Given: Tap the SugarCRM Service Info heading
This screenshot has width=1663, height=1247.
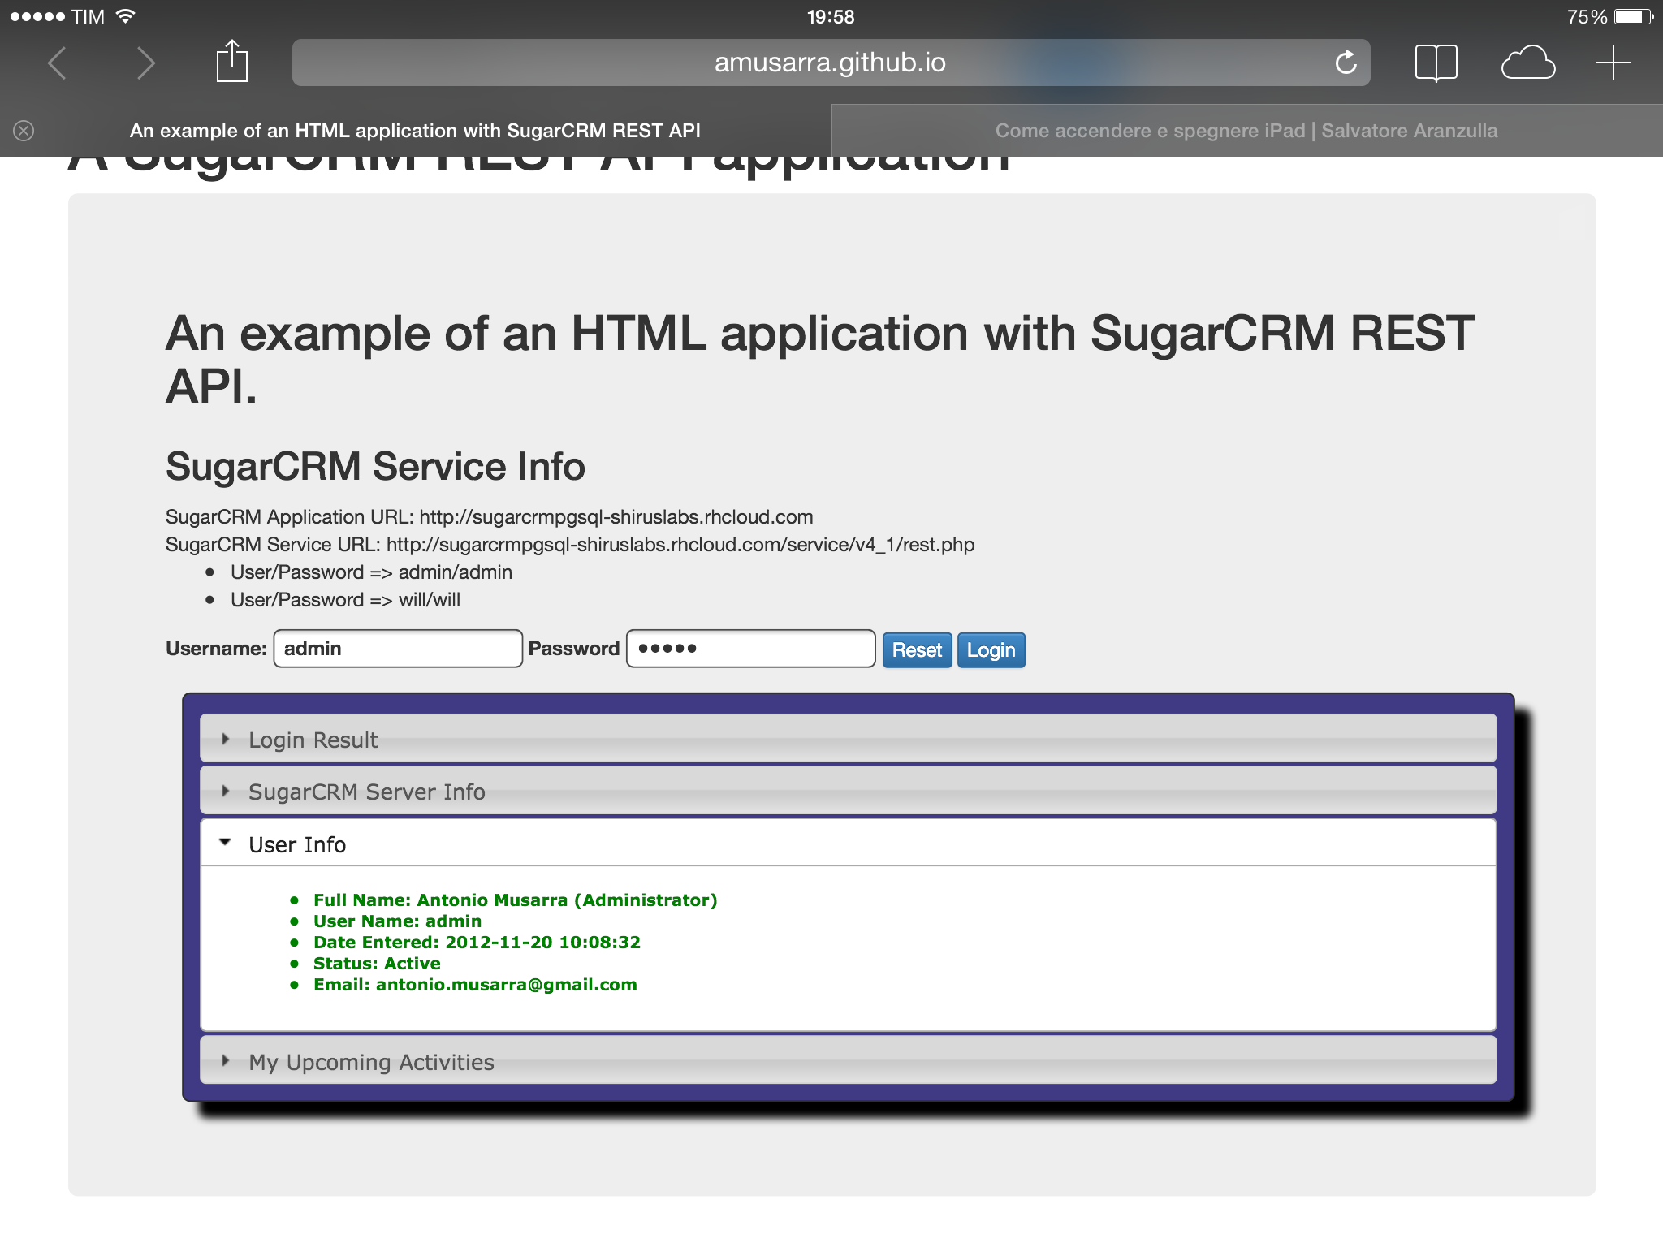Looking at the screenshot, I should (x=375, y=467).
